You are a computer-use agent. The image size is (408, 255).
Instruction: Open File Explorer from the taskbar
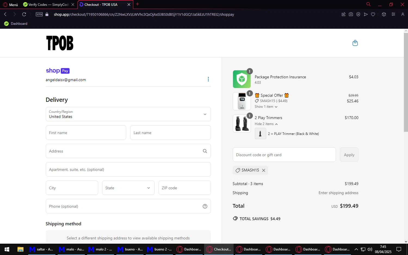[20, 249]
